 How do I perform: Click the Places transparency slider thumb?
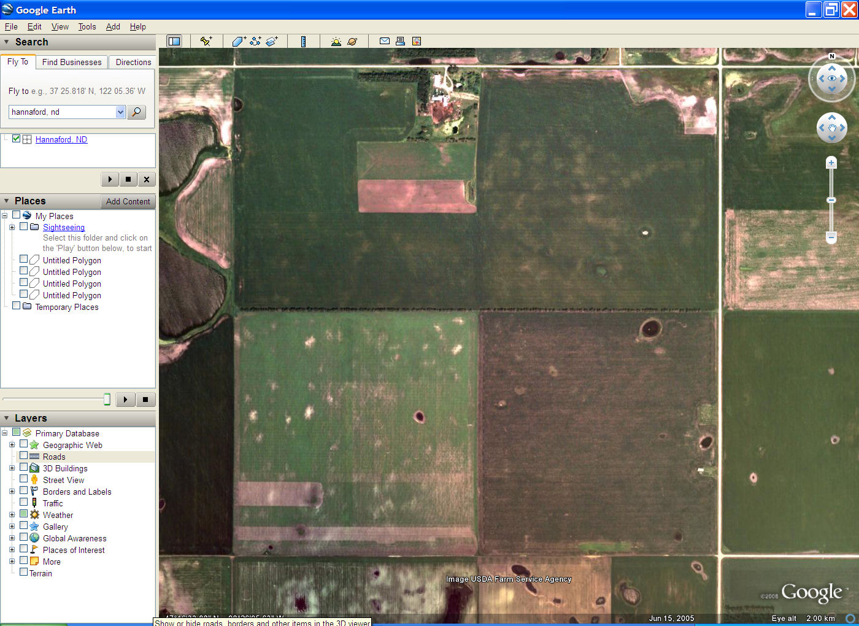pyautogui.click(x=107, y=400)
